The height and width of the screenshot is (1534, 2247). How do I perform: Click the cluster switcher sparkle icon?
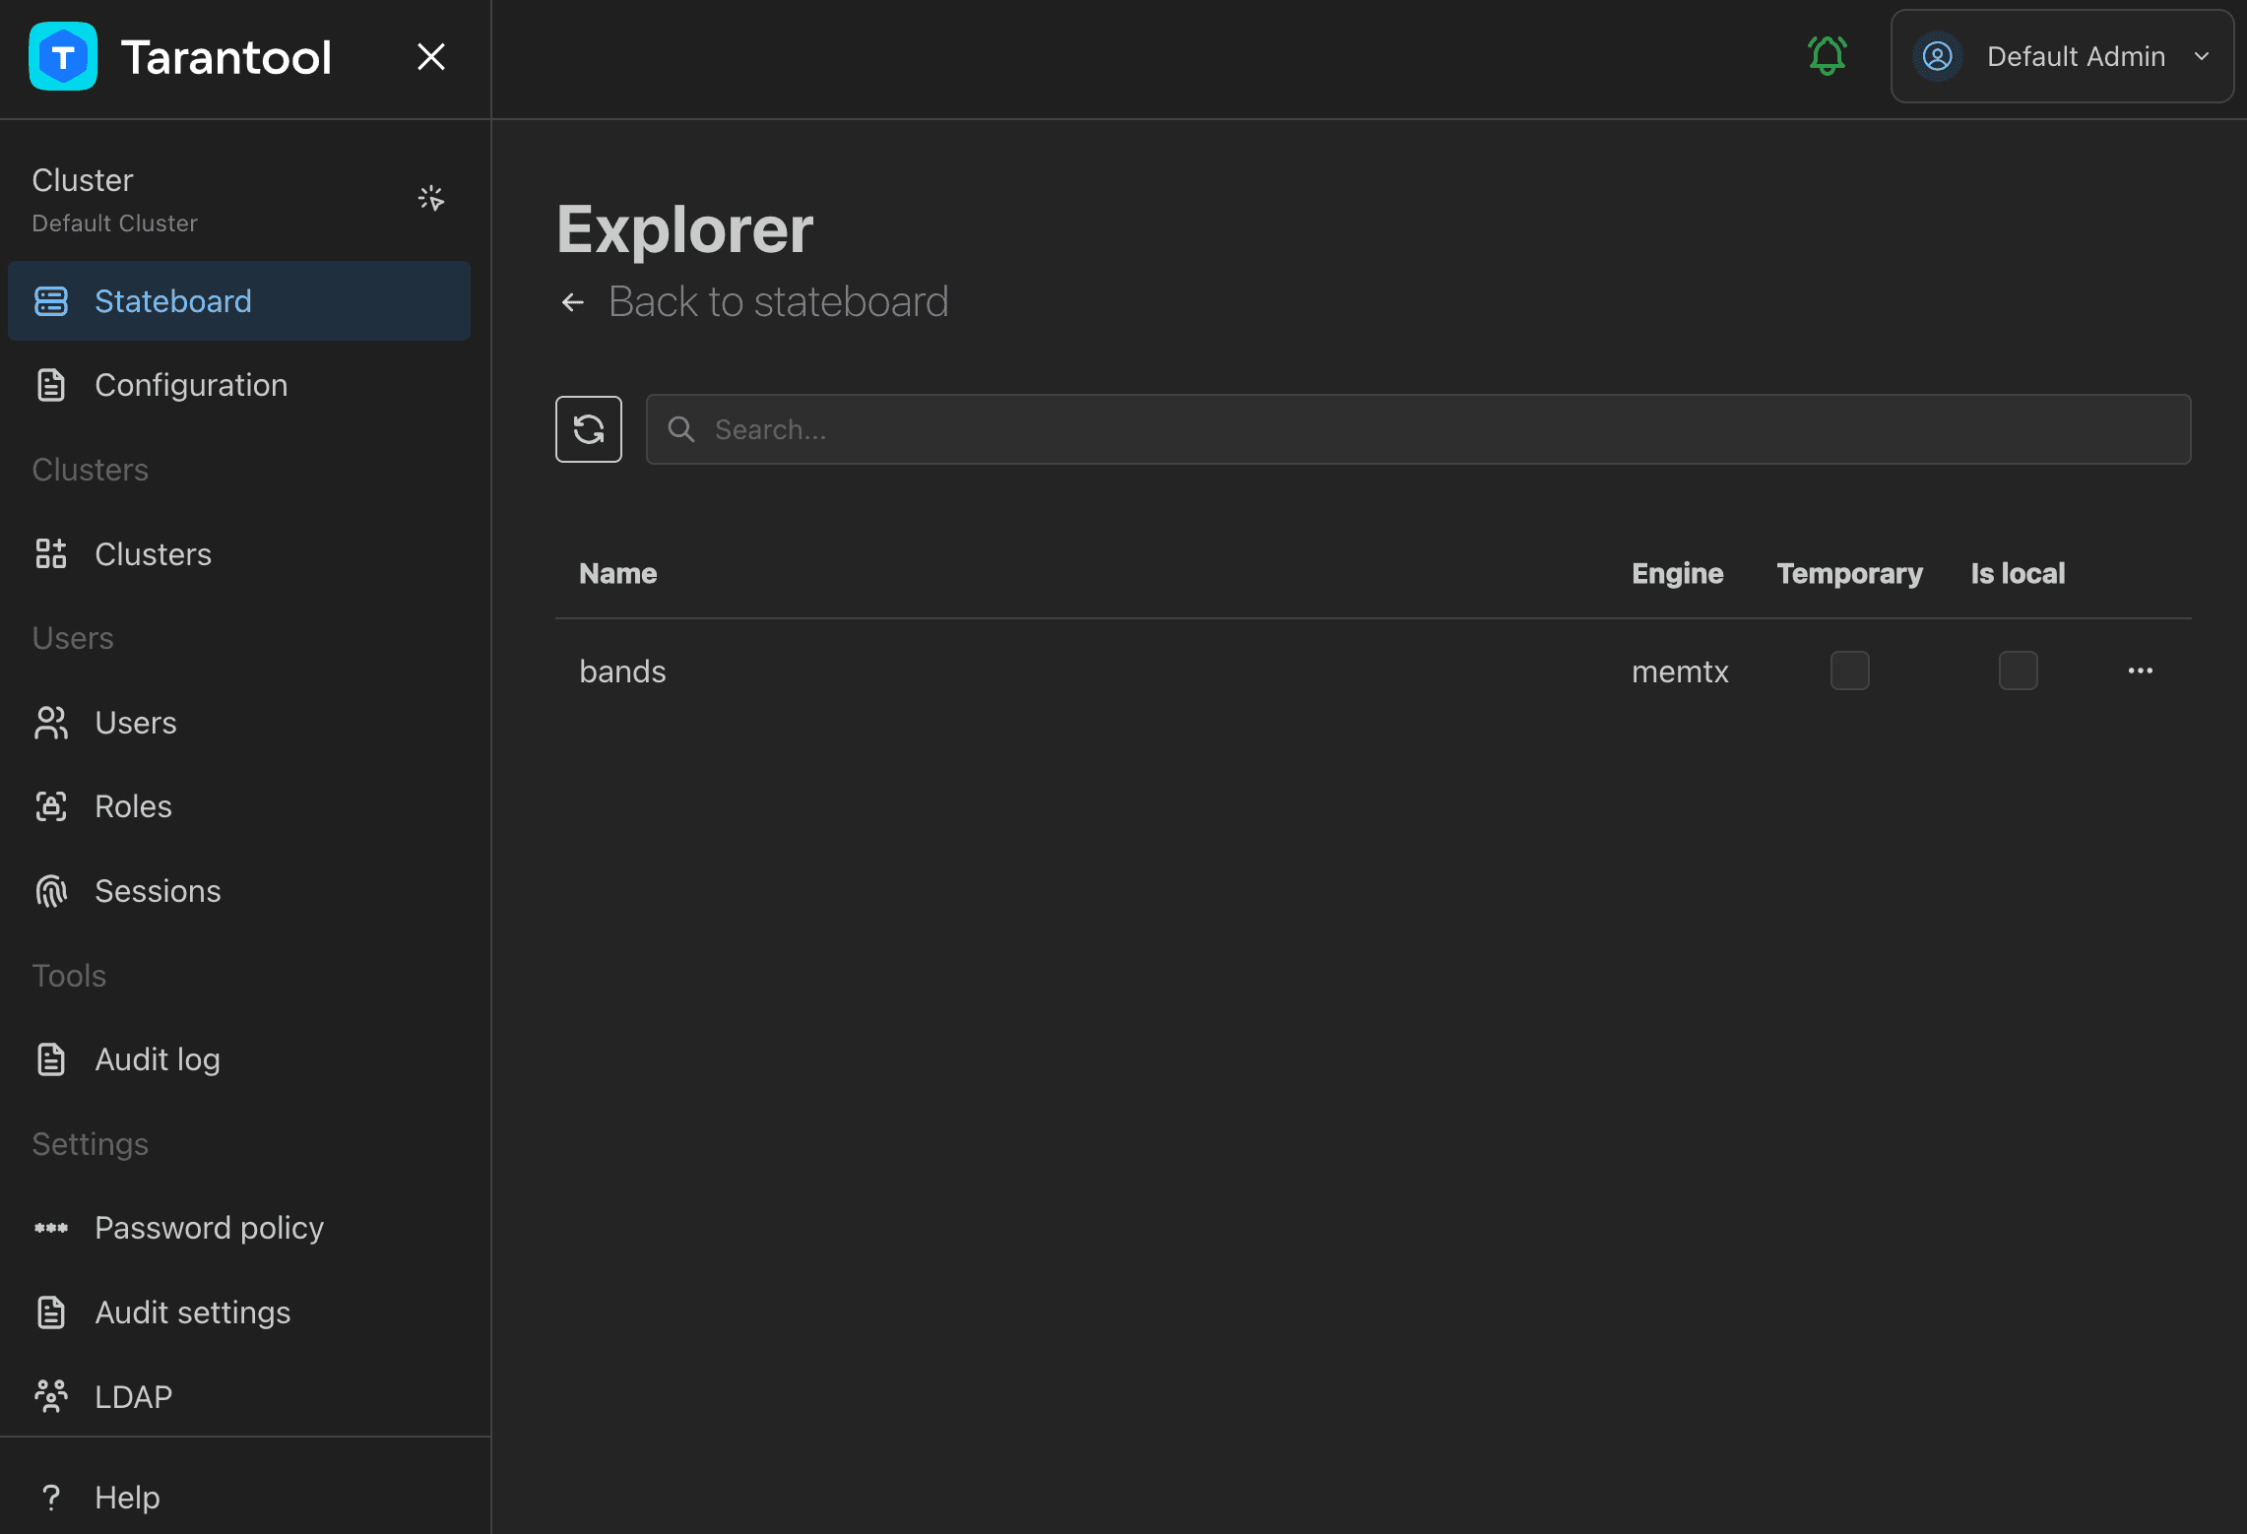[431, 199]
